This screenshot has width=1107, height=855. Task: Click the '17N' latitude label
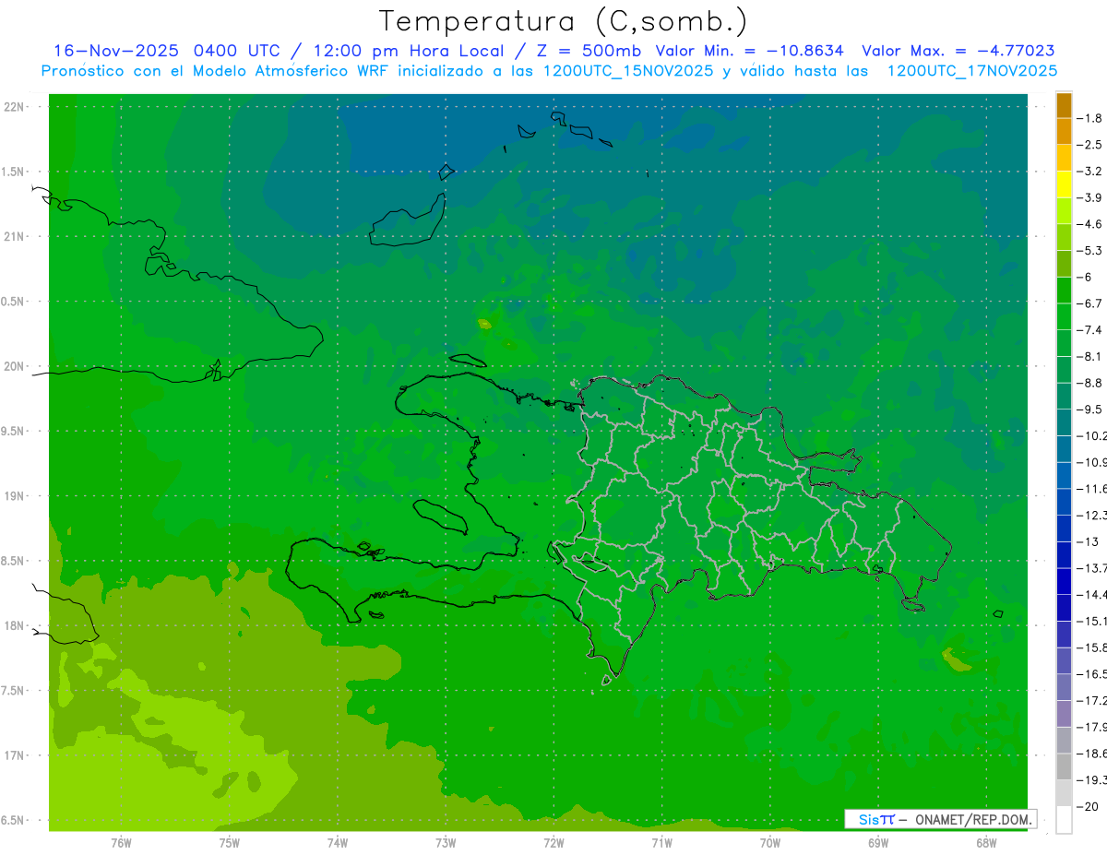pyautogui.click(x=16, y=755)
